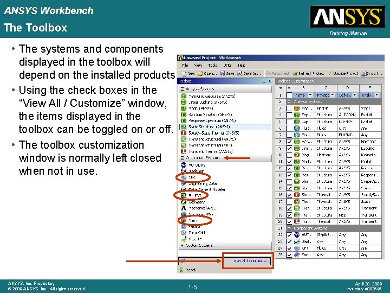Click View All / Customize link
This screenshot has width=390, height=293.
pyautogui.click(x=252, y=261)
